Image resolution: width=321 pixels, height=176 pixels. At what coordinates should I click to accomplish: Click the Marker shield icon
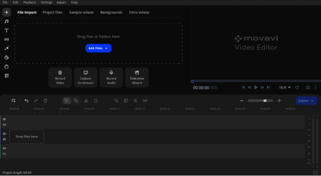[x=96, y=101]
